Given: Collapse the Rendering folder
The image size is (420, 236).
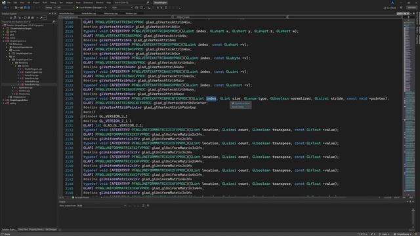Looking at the screenshot, I should 12,63.
